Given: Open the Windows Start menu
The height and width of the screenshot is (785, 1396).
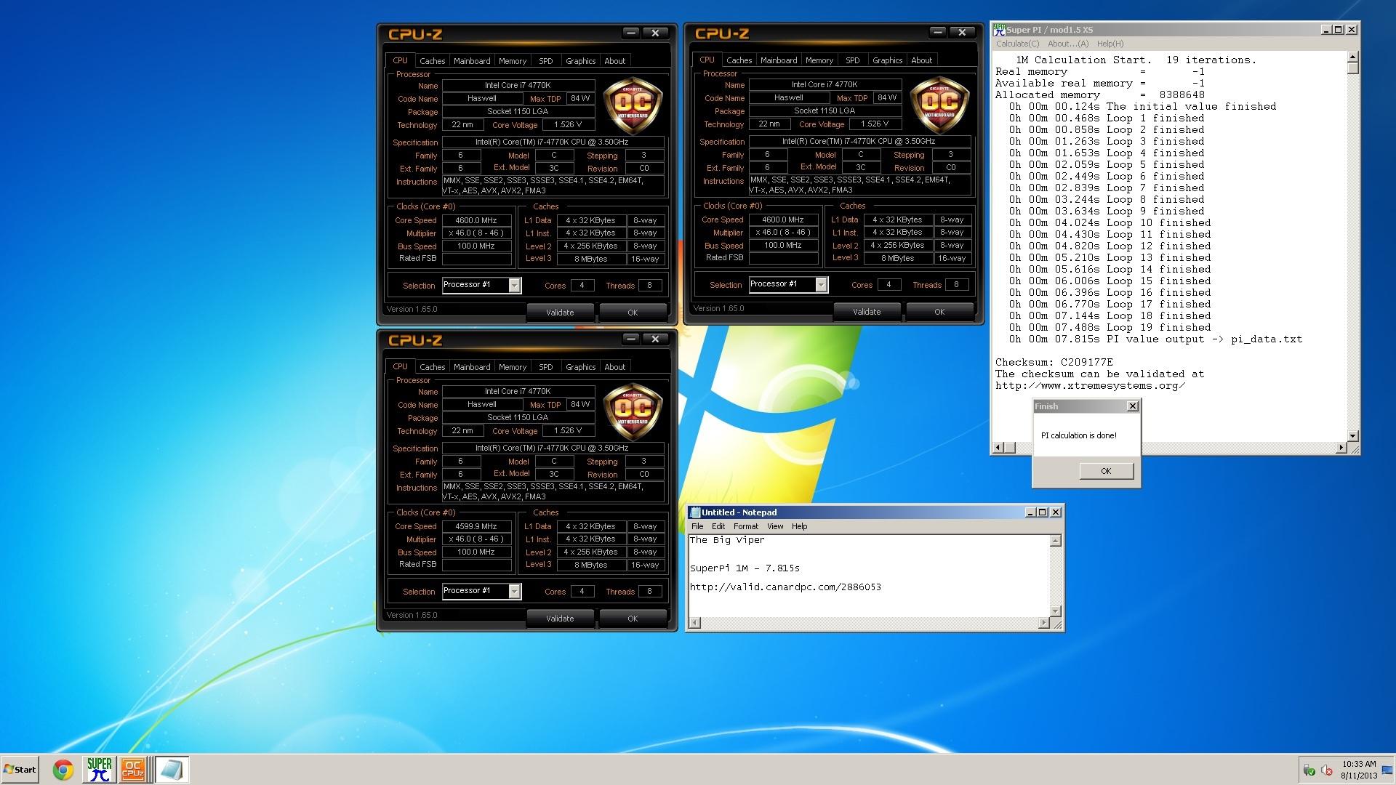Looking at the screenshot, I should coord(20,770).
